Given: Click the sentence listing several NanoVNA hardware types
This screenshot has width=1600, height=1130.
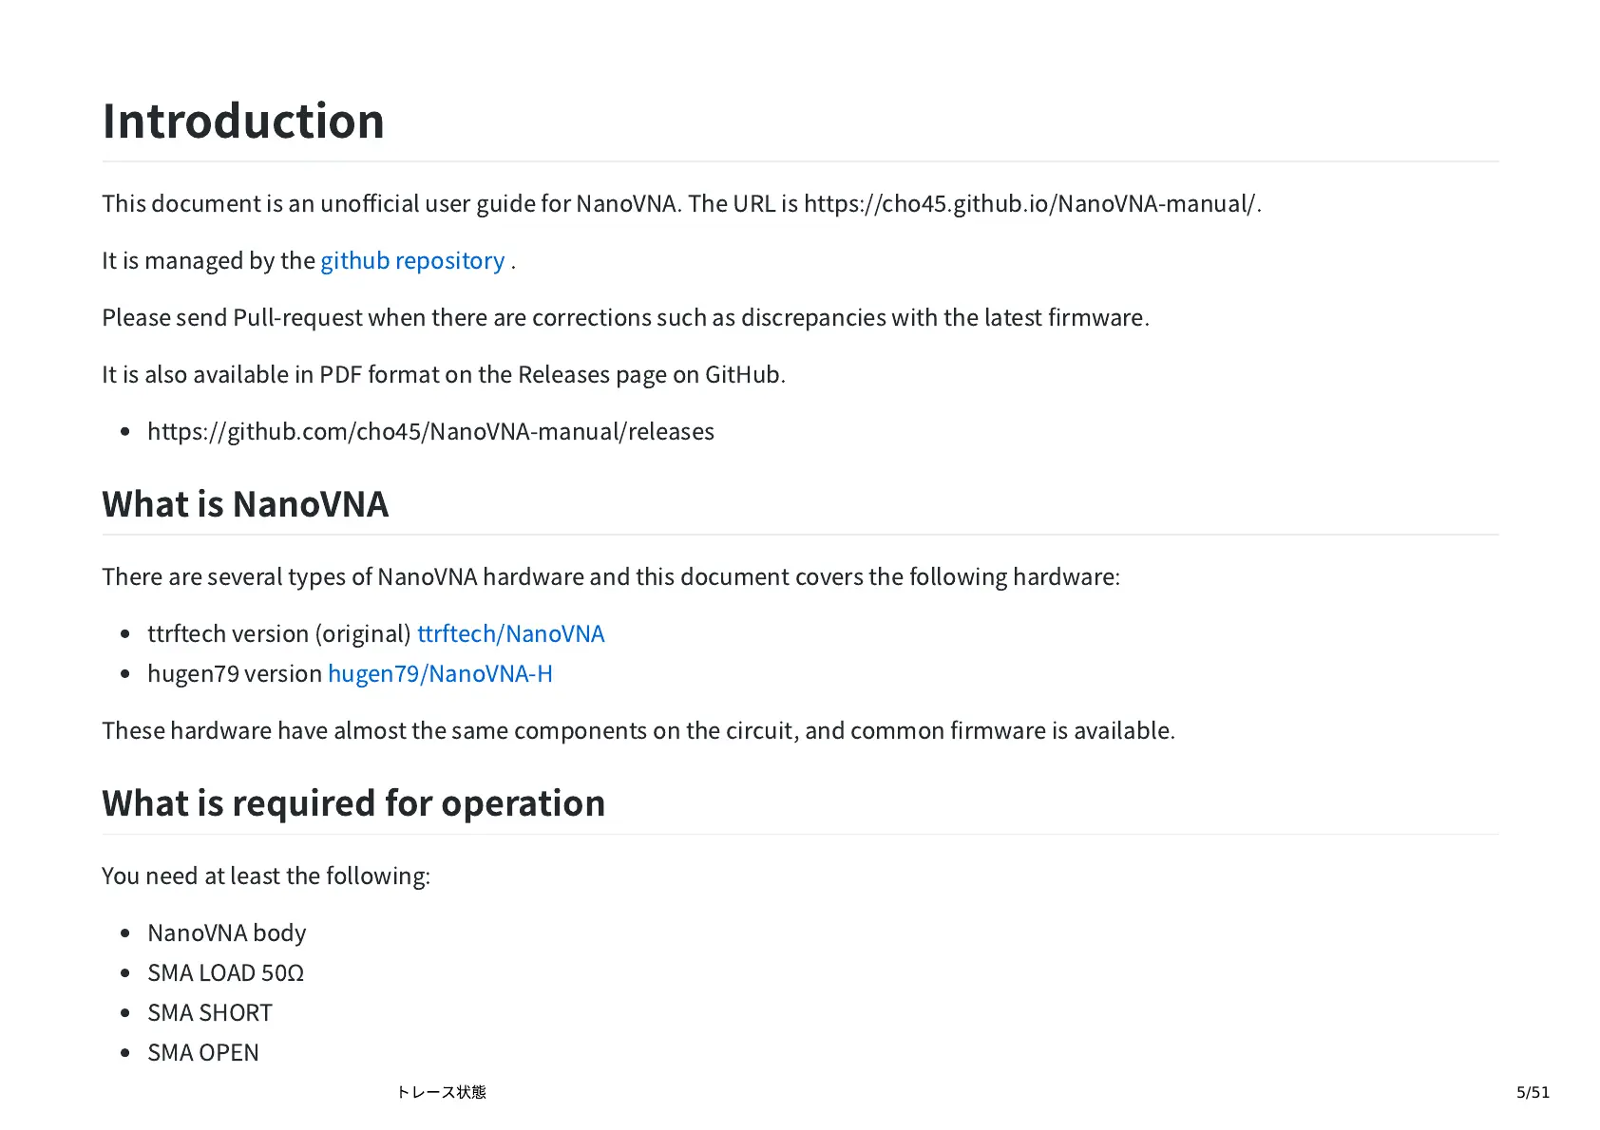Looking at the screenshot, I should click(x=611, y=577).
